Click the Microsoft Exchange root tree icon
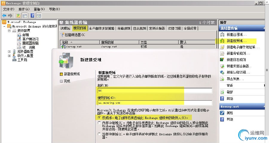Viewport: 269px width, 143px height. click(x=4, y=22)
